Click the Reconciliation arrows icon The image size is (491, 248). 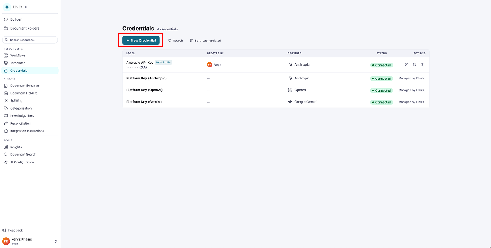click(6, 123)
